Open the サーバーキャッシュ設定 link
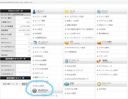128x99 pixels. 108,70
